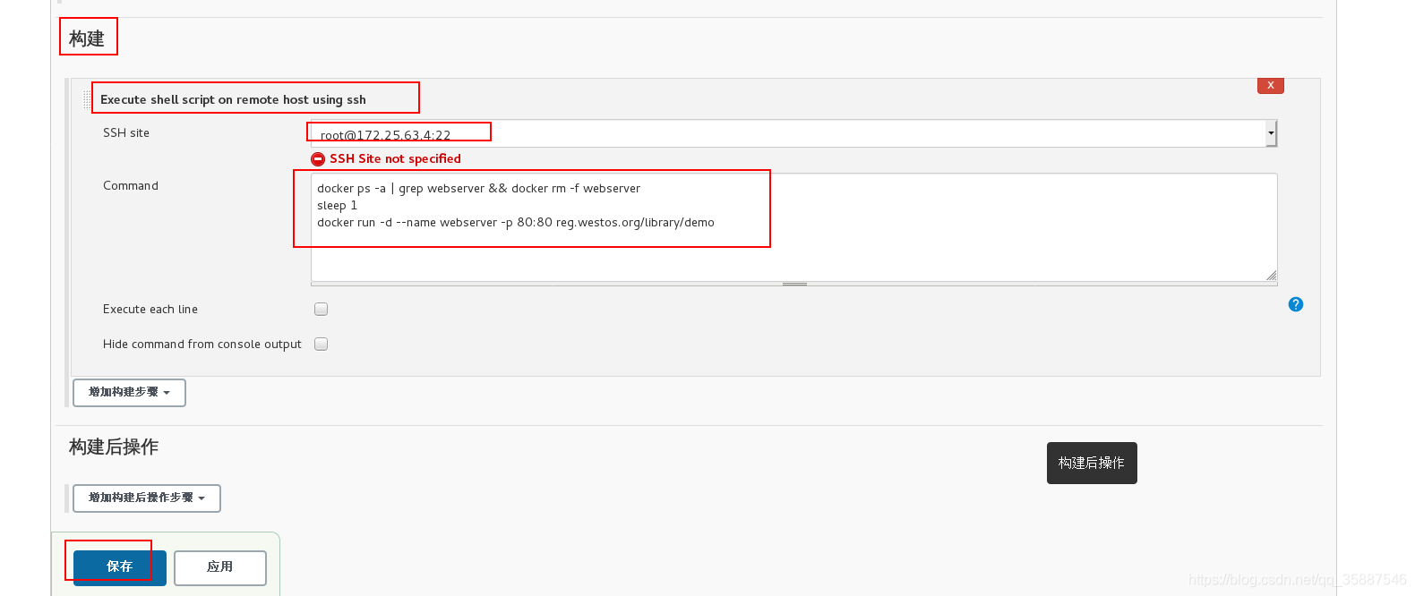Click SSH Site not specified error message
The height and width of the screenshot is (596, 1415).
[x=395, y=158]
